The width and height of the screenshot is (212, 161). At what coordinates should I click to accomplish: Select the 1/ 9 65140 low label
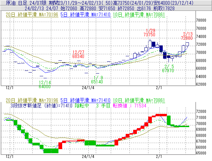coord(97,80)
